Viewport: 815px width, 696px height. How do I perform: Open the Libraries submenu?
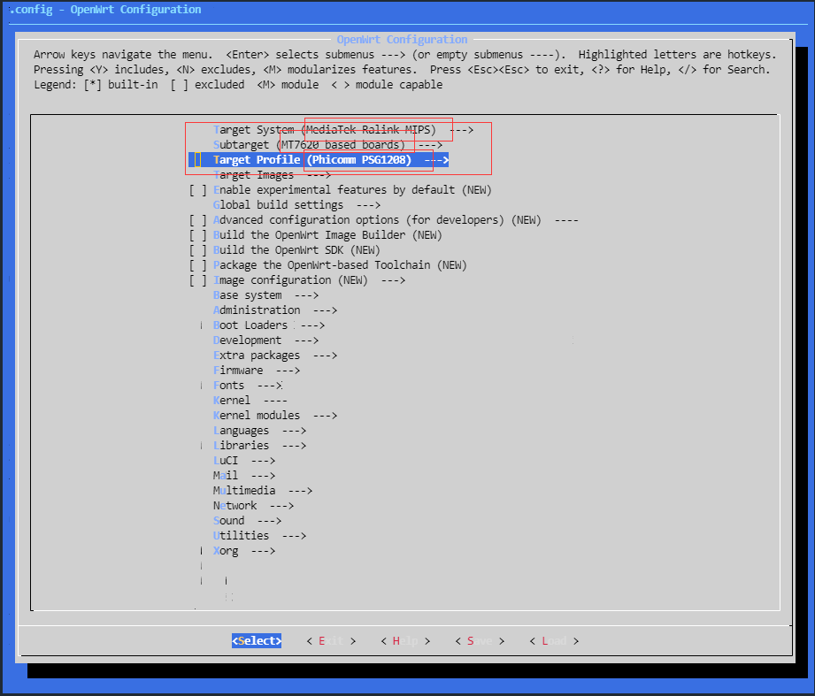point(259,446)
